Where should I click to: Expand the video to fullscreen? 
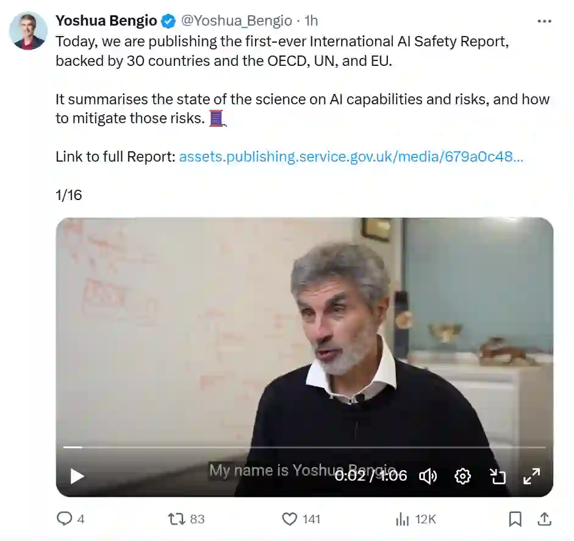[532, 476]
